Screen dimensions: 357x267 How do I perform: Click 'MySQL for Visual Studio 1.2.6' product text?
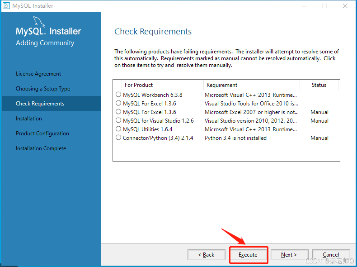pos(158,121)
